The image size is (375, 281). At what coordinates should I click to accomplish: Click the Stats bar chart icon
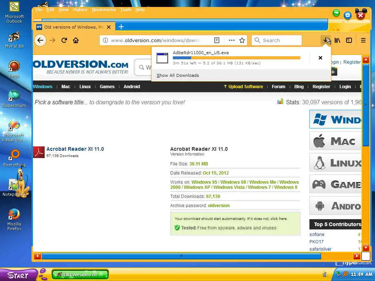pos(280,102)
